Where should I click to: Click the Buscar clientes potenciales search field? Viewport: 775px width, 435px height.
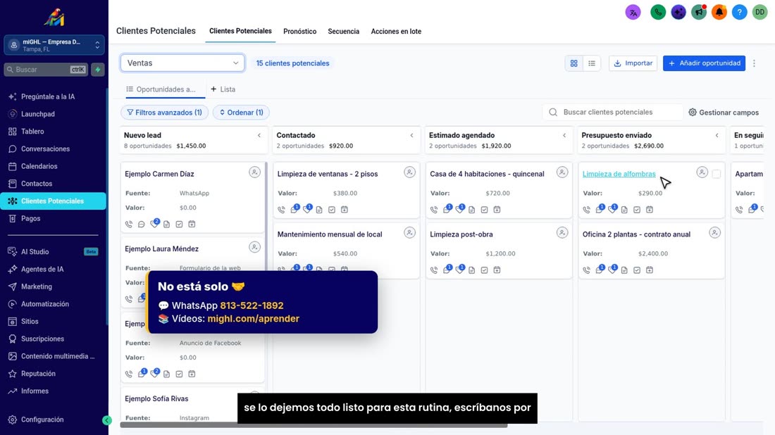613,112
